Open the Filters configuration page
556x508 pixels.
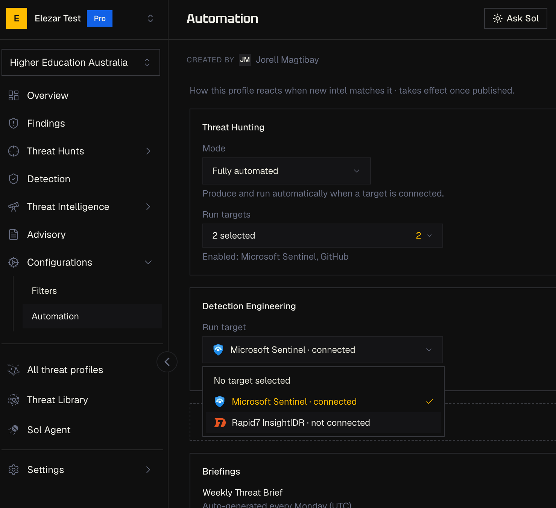[x=92, y=291]
